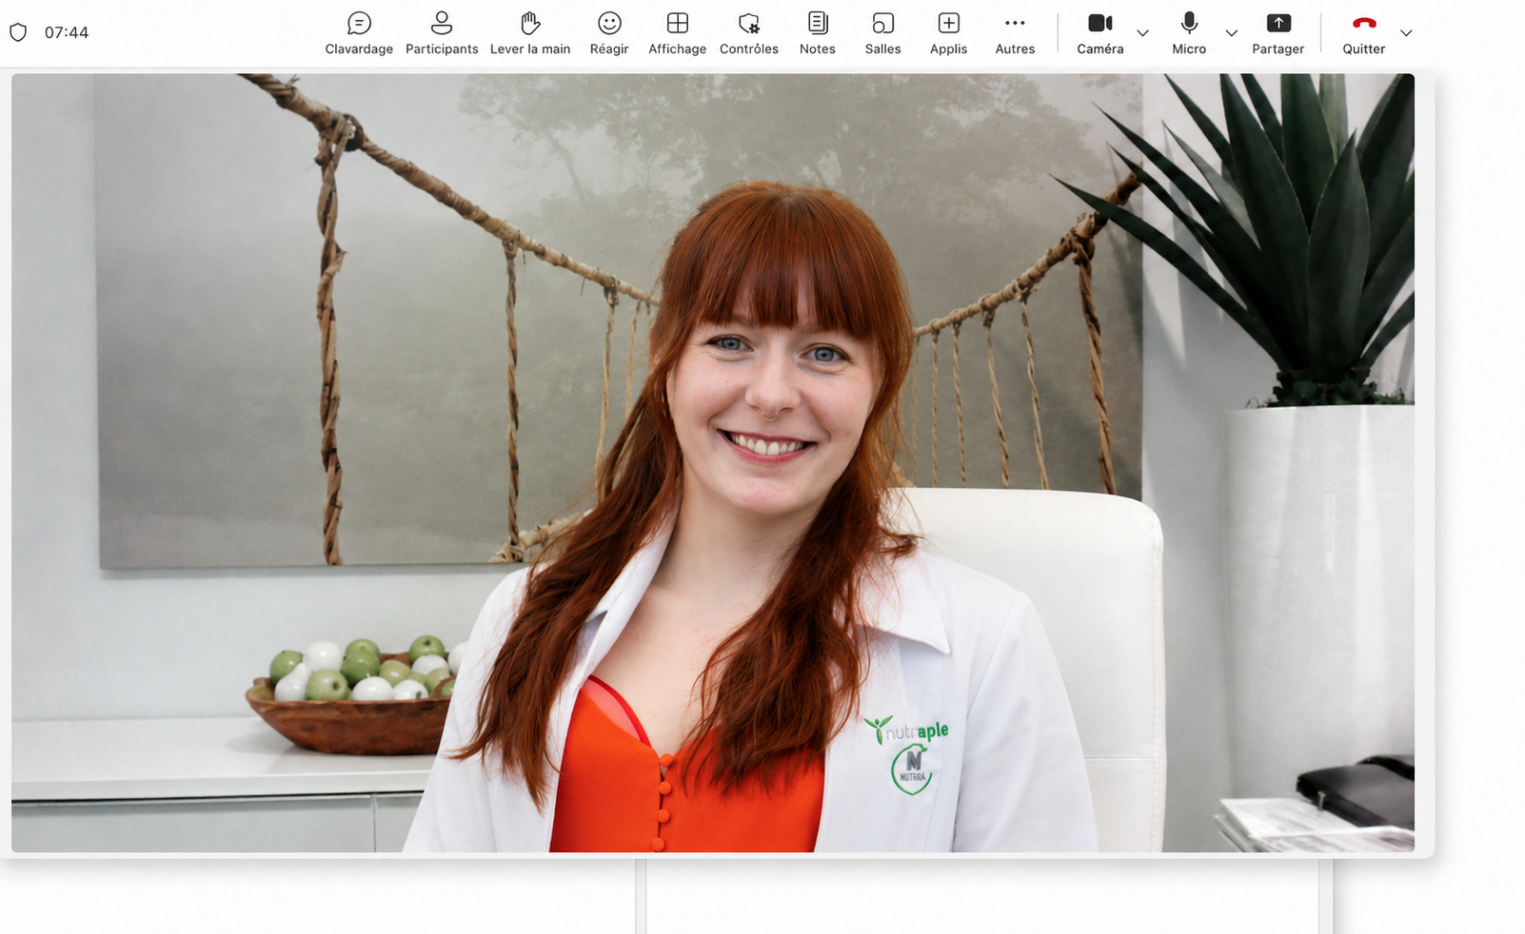The height and width of the screenshot is (934, 1525).
Task: Open the Contrôles meeting options
Action: pos(749,33)
